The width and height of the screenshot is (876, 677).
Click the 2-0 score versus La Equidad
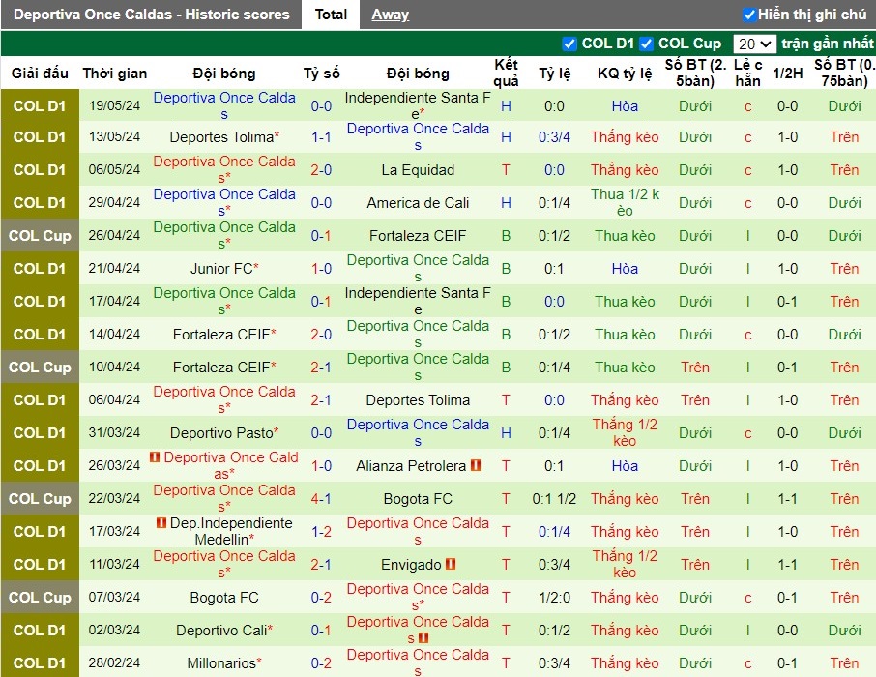[321, 170]
